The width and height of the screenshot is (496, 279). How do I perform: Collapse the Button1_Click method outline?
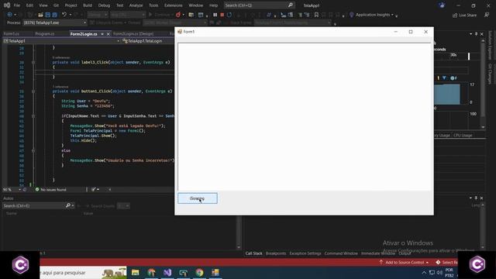[x=33, y=91]
